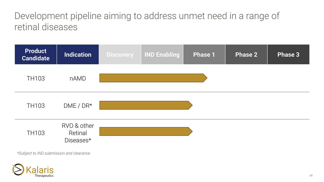Click the gold progress bar for DME / DR
Image resolution: width=324 pixels, height=182 pixels.
point(146,105)
